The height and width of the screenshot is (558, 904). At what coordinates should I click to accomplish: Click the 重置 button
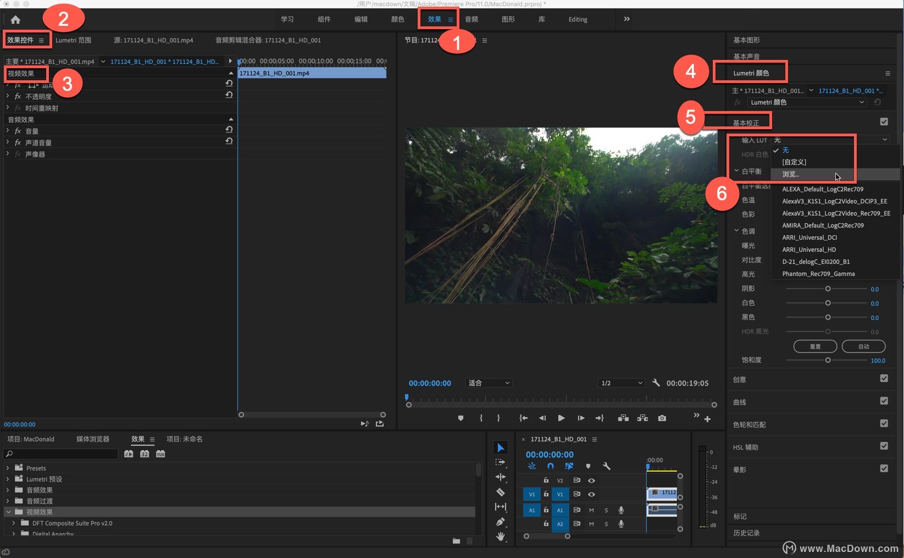click(x=815, y=346)
